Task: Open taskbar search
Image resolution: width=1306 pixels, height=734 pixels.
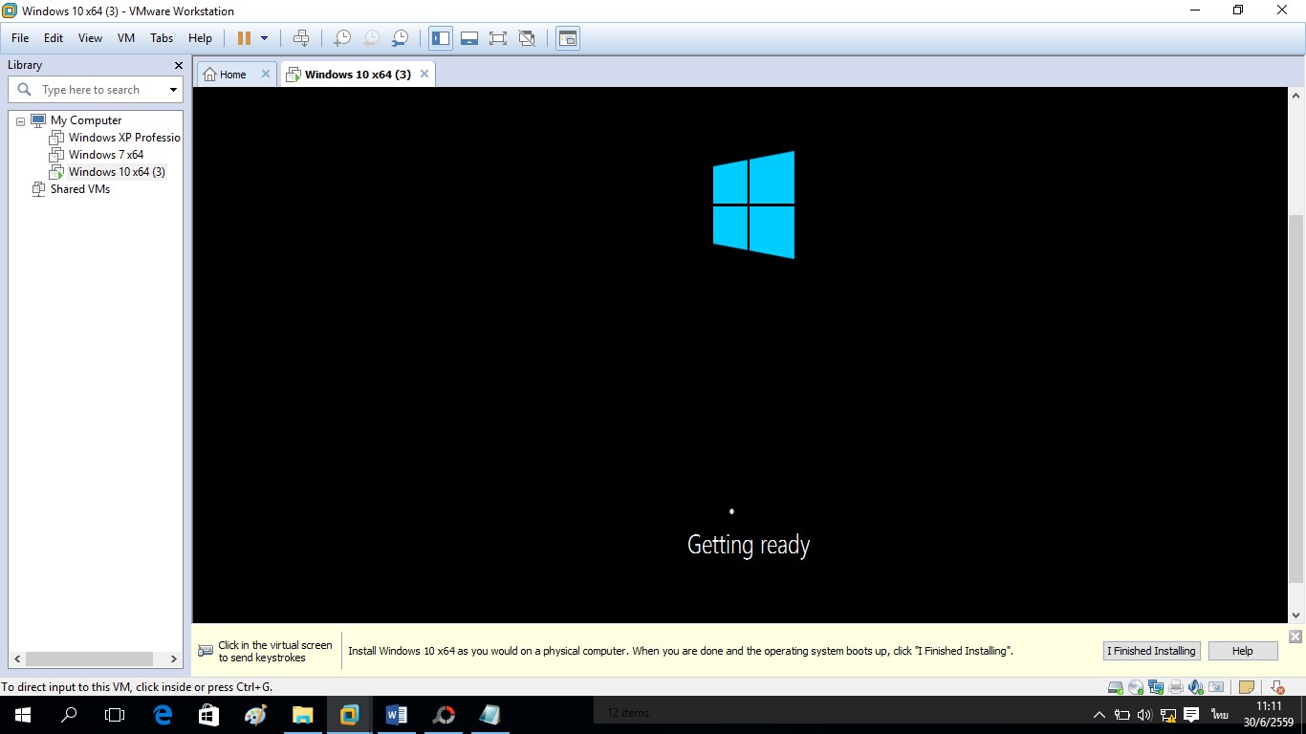Action: click(x=69, y=715)
